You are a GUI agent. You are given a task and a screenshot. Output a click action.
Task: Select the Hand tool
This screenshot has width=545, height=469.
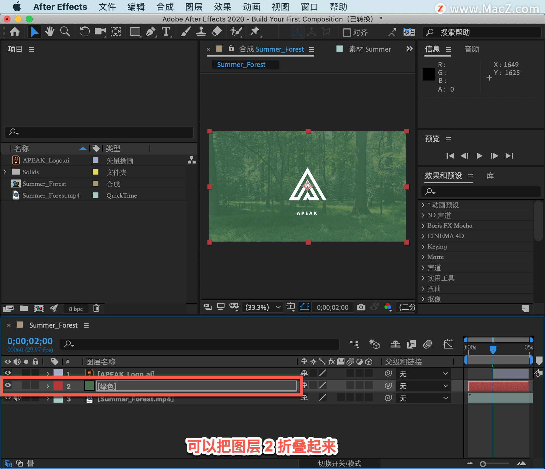(50, 32)
